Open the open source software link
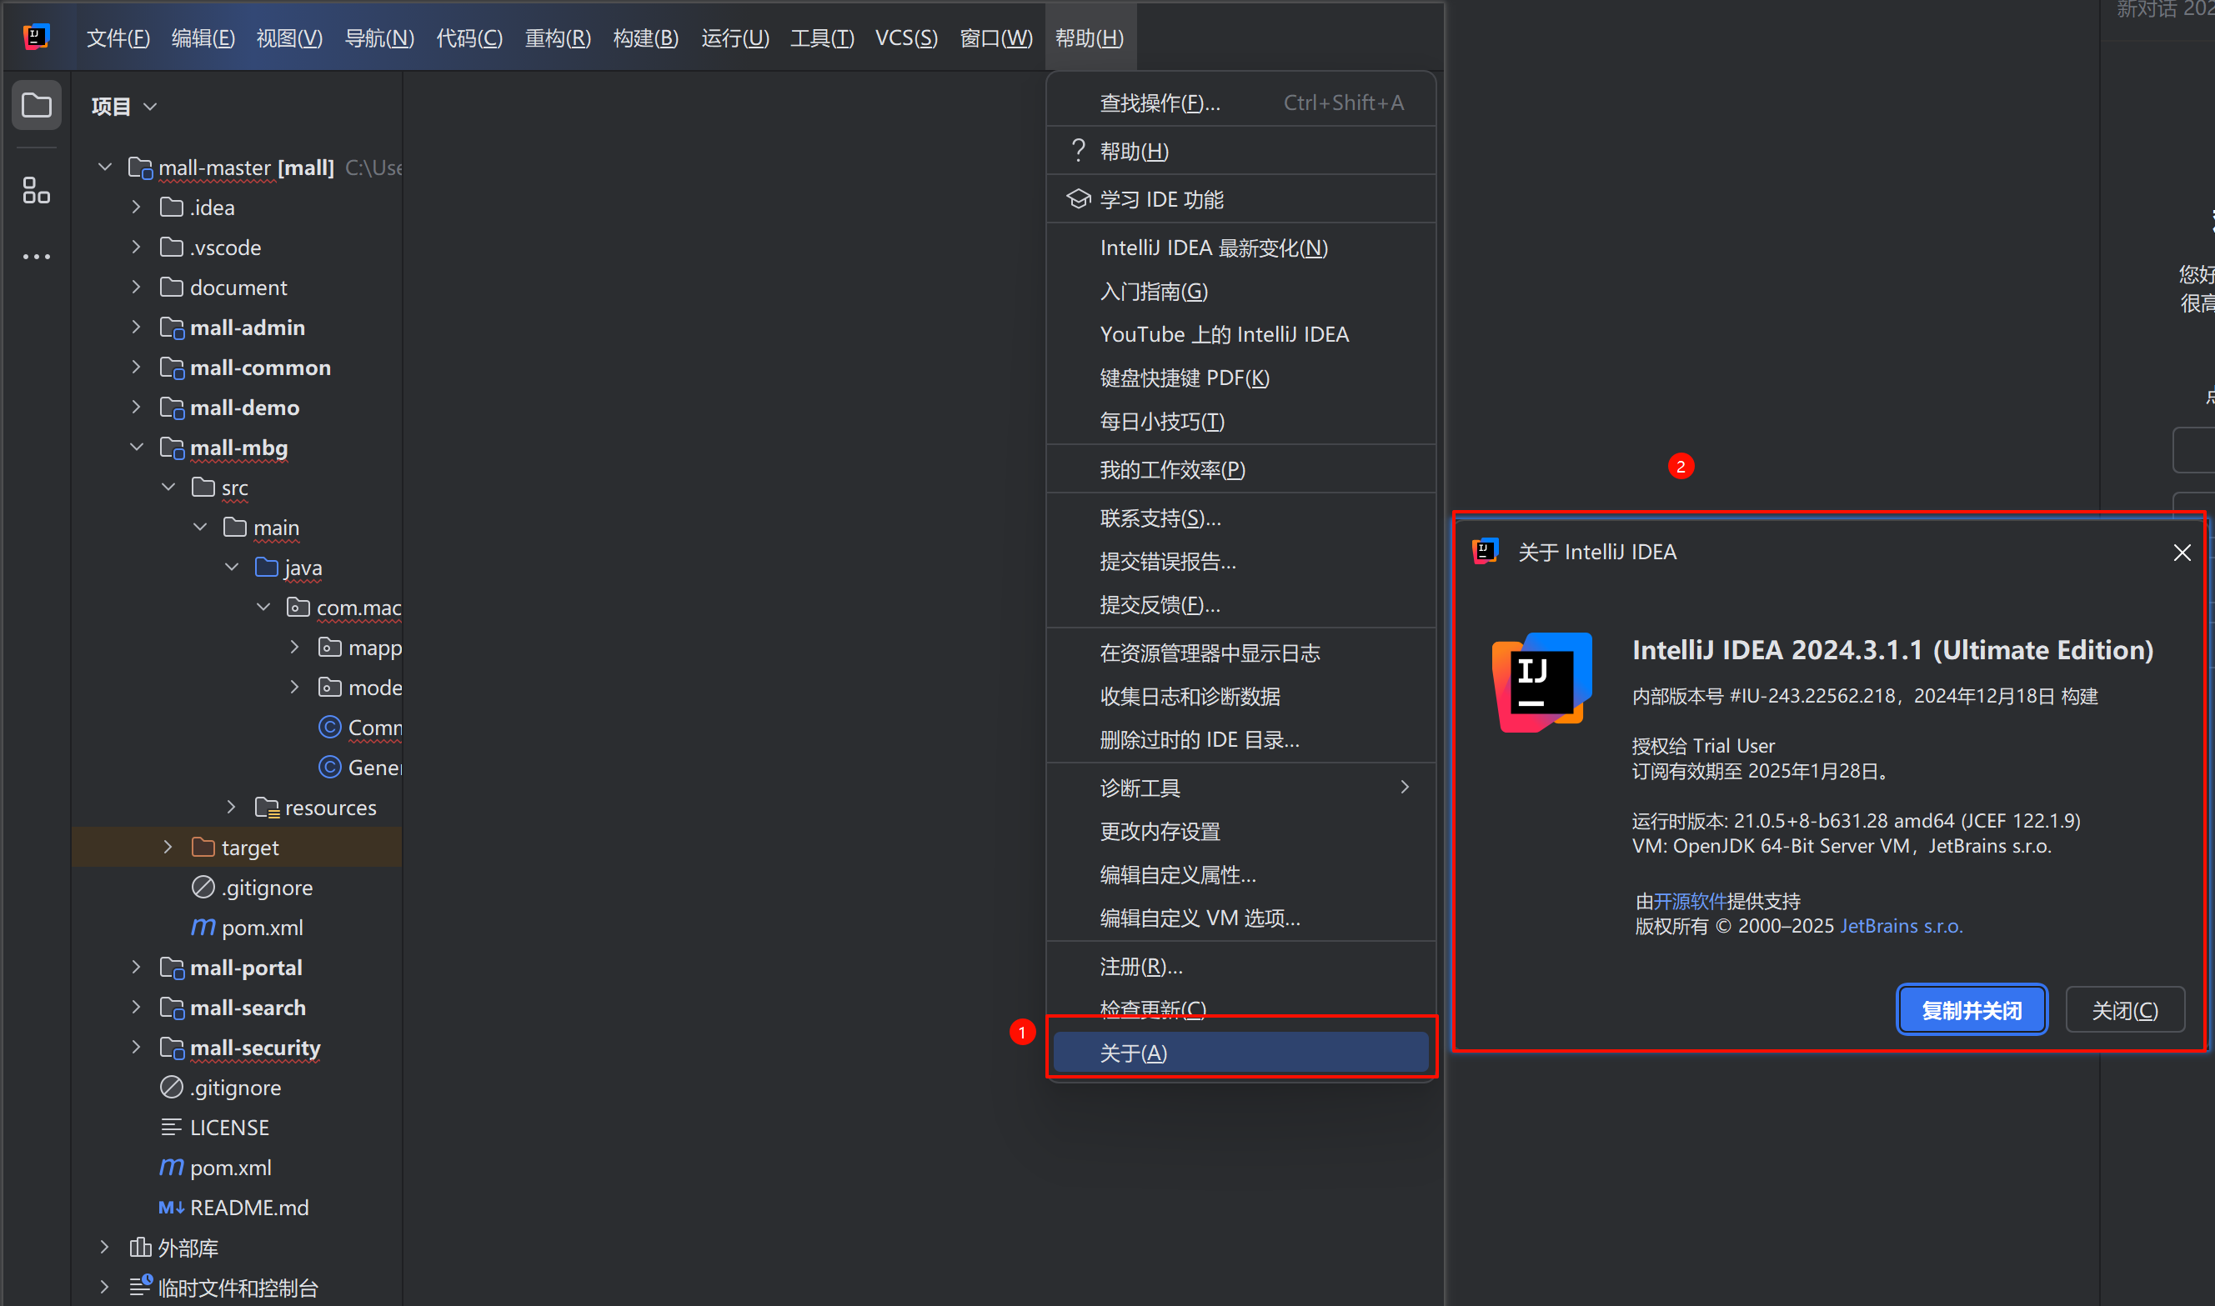The image size is (2215, 1306). 1689,901
